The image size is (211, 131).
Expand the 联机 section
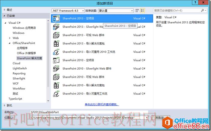pyautogui.click(x=4, y=105)
